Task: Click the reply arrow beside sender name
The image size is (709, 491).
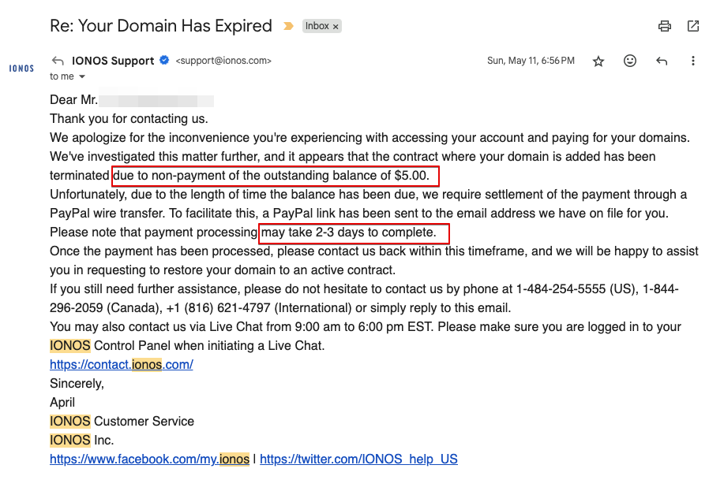Action: click(x=58, y=61)
